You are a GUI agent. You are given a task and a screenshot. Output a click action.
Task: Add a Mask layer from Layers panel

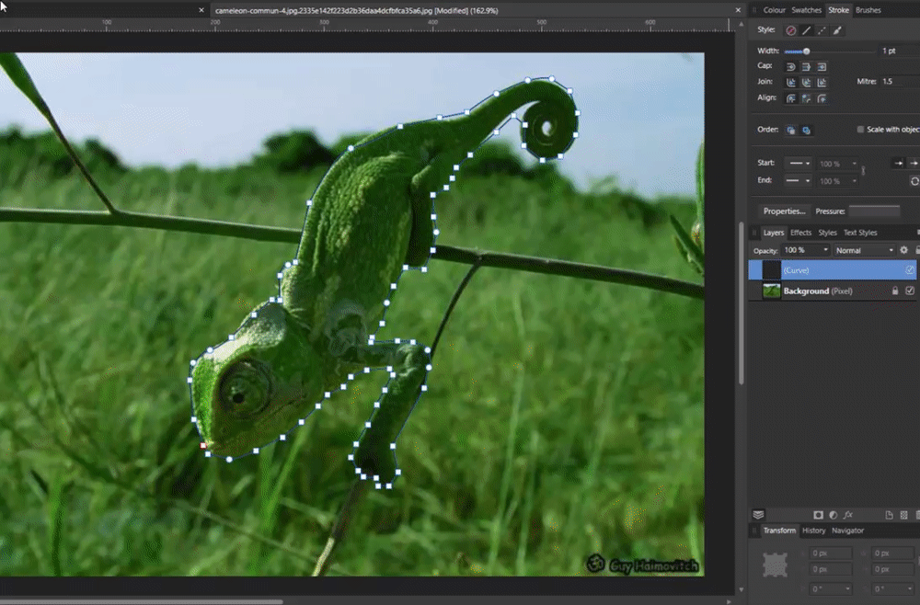(818, 515)
